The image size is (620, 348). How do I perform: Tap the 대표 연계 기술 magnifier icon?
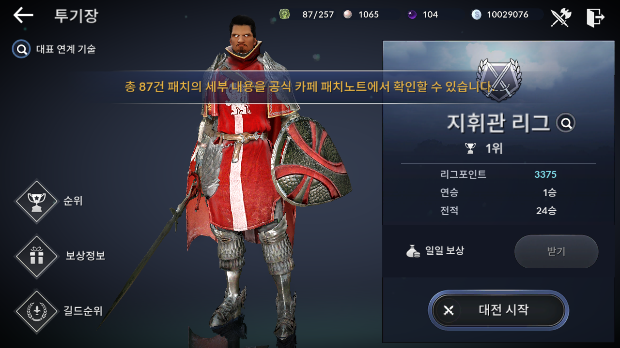click(21, 49)
